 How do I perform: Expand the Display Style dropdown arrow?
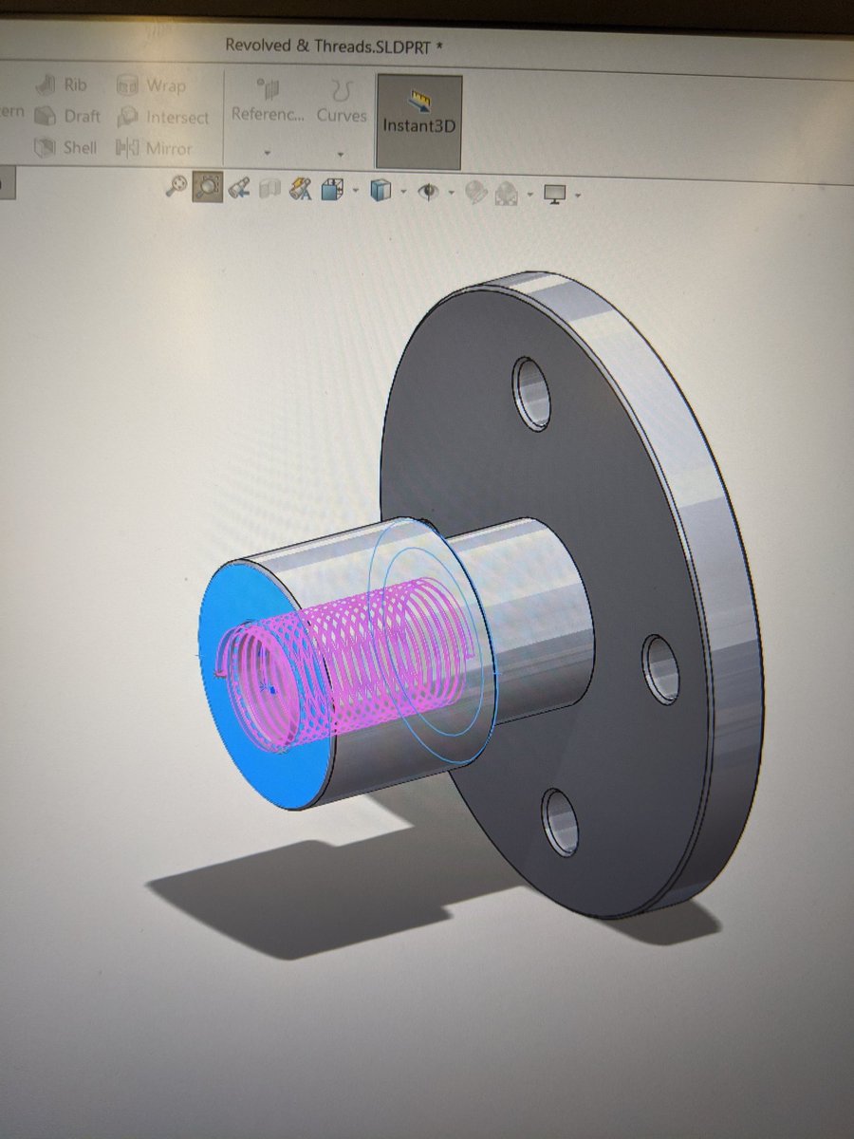pos(403,193)
